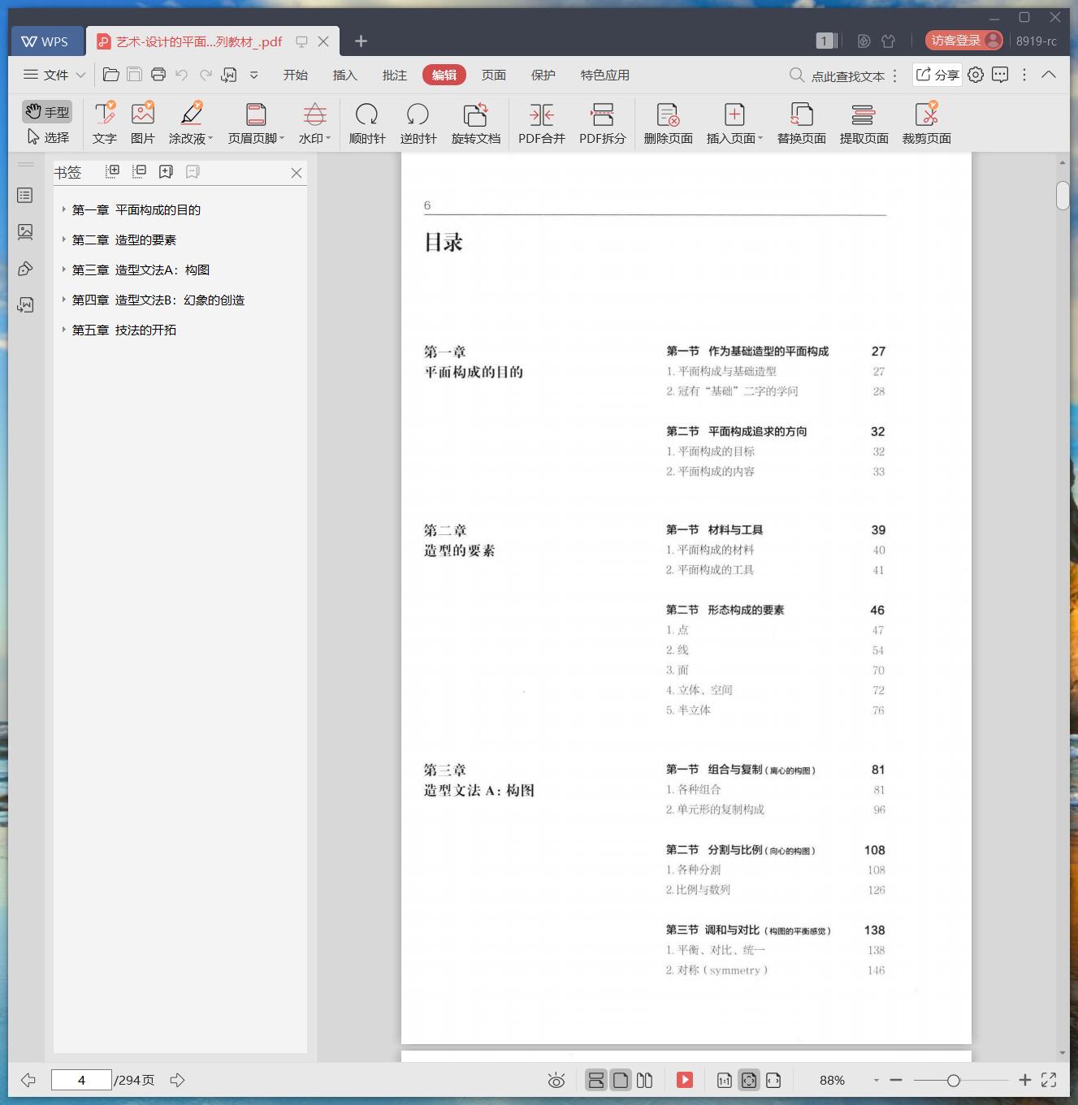Open the 文件 file menu
Screen dimensions: 1078x1105
[x=54, y=75]
